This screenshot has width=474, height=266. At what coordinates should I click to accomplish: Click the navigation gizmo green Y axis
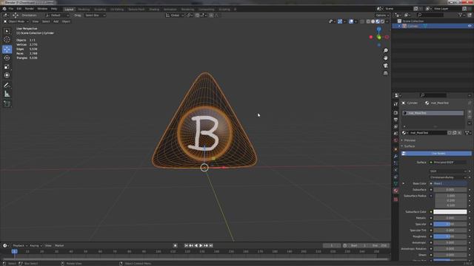point(378,37)
